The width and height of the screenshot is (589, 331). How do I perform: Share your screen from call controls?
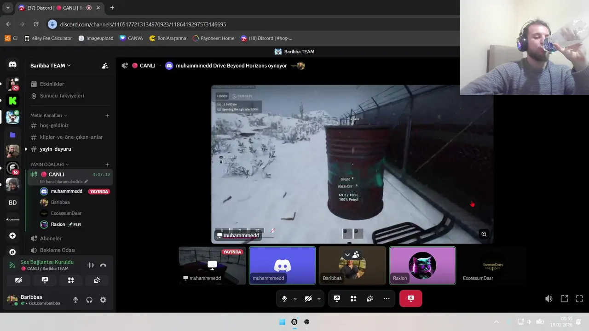point(337,298)
